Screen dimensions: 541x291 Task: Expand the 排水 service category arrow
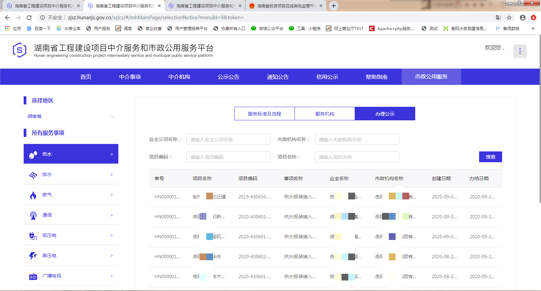point(112,175)
